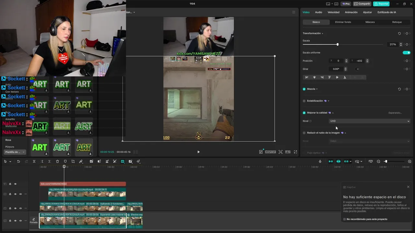415x233 pixels.
Task: Click the Completa preview quality button
Action: point(270,152)
